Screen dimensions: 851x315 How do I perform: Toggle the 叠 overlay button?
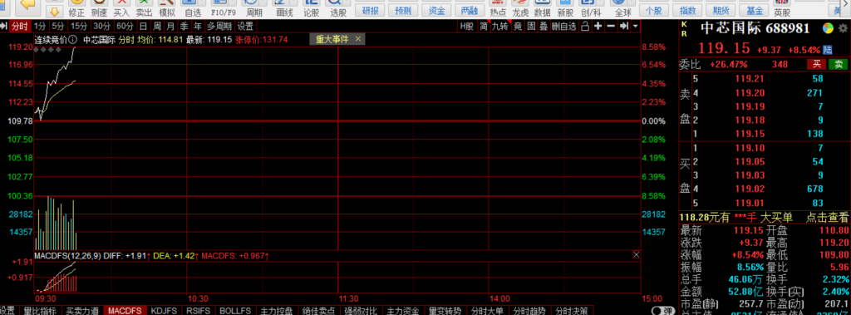pos(543,26)
